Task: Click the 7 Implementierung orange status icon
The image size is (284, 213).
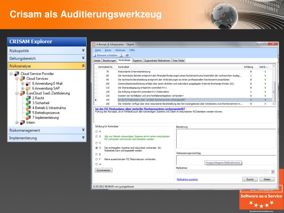Action: tap(28, 118)
